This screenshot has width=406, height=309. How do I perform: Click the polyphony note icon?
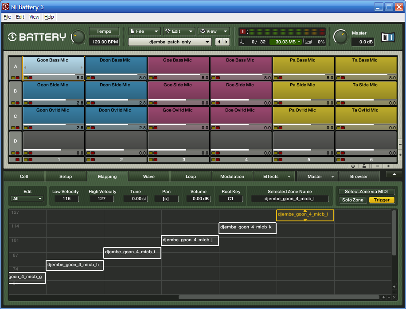point(242,42)
